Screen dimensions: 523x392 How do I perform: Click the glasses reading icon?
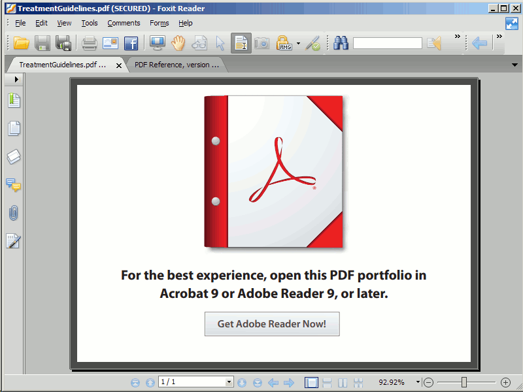pyautogui.click(x=199, y=43)
